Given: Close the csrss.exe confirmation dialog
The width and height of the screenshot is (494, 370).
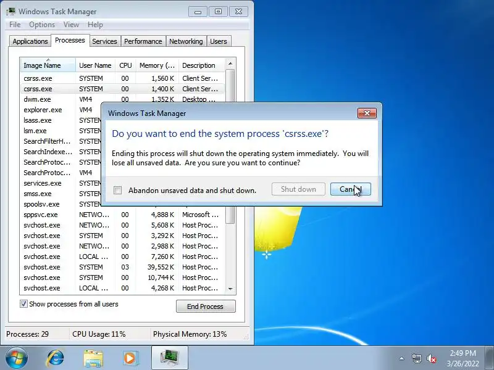Looking at the screenshot, I should point(367,113).
